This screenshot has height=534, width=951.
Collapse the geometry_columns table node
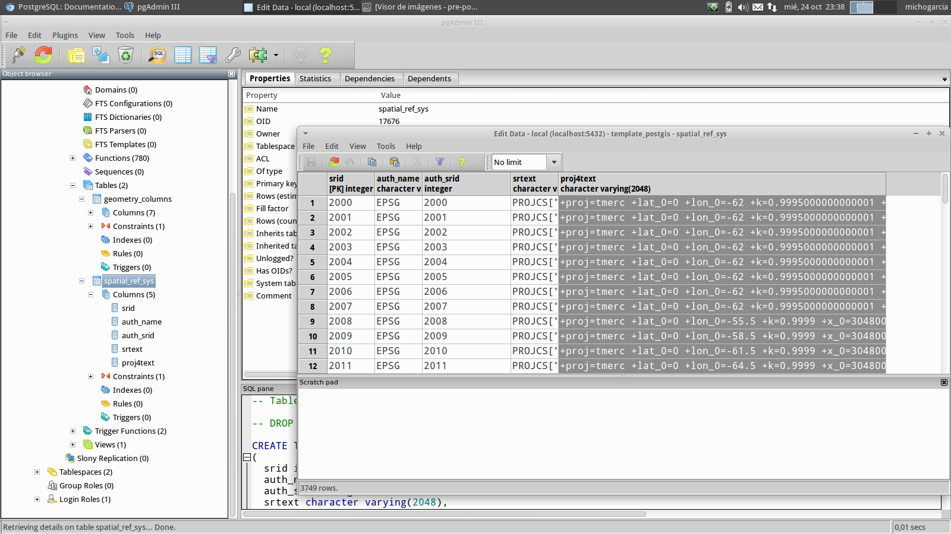coord(81,199)
